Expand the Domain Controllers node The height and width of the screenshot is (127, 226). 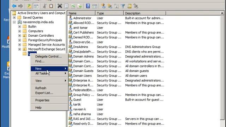tap(19, 36)
